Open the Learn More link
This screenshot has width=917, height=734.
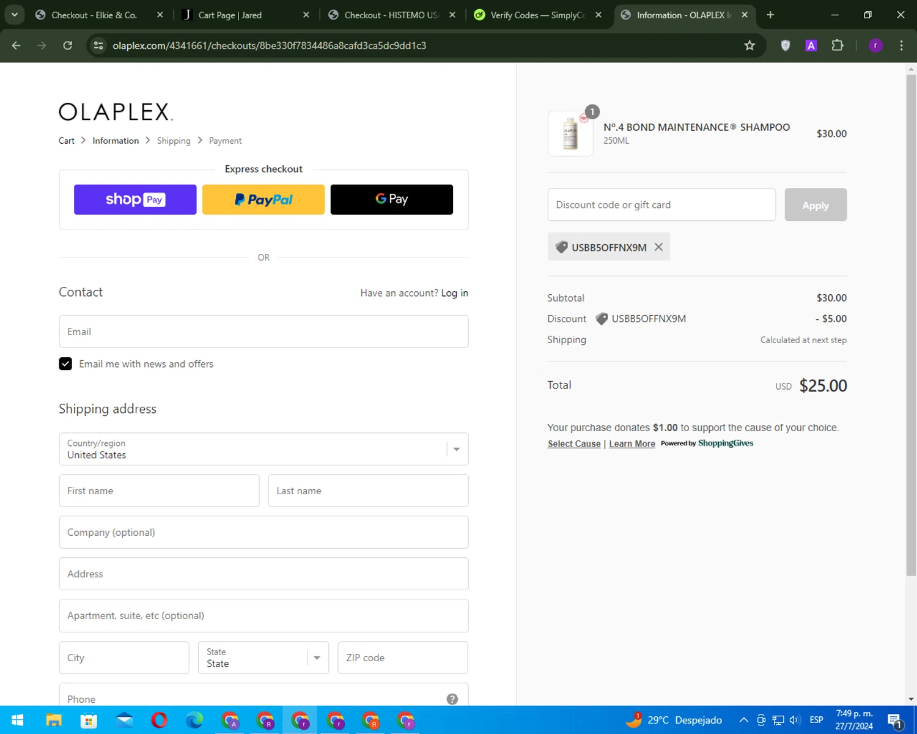coord(632,444)
